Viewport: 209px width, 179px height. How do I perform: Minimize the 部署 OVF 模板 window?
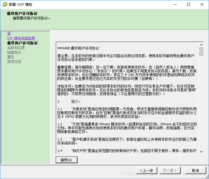pos(175,4)
